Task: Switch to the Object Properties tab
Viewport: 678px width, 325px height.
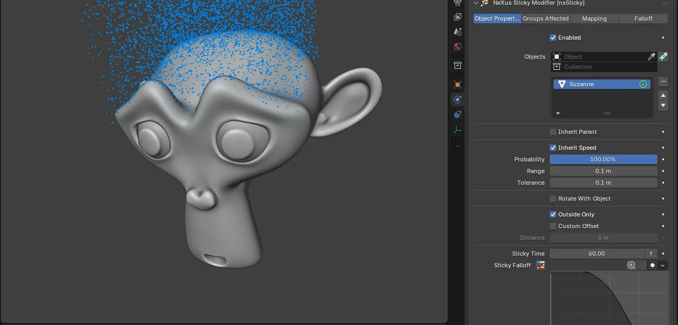Action: tap(497, 19)
